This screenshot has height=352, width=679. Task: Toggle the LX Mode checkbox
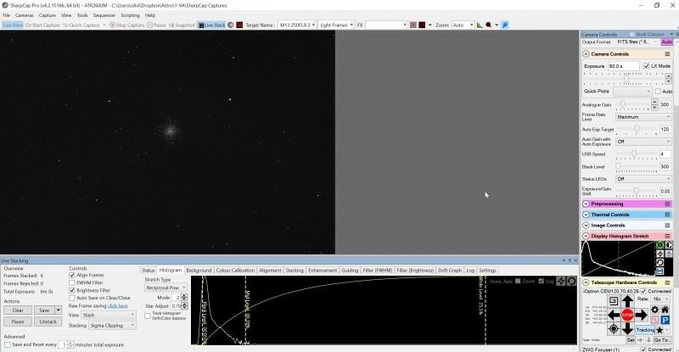tap(647, 66)
